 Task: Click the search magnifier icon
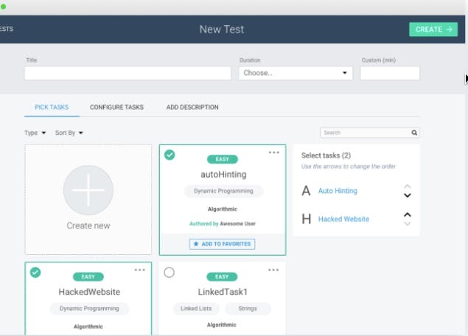(x=414, y=133)
